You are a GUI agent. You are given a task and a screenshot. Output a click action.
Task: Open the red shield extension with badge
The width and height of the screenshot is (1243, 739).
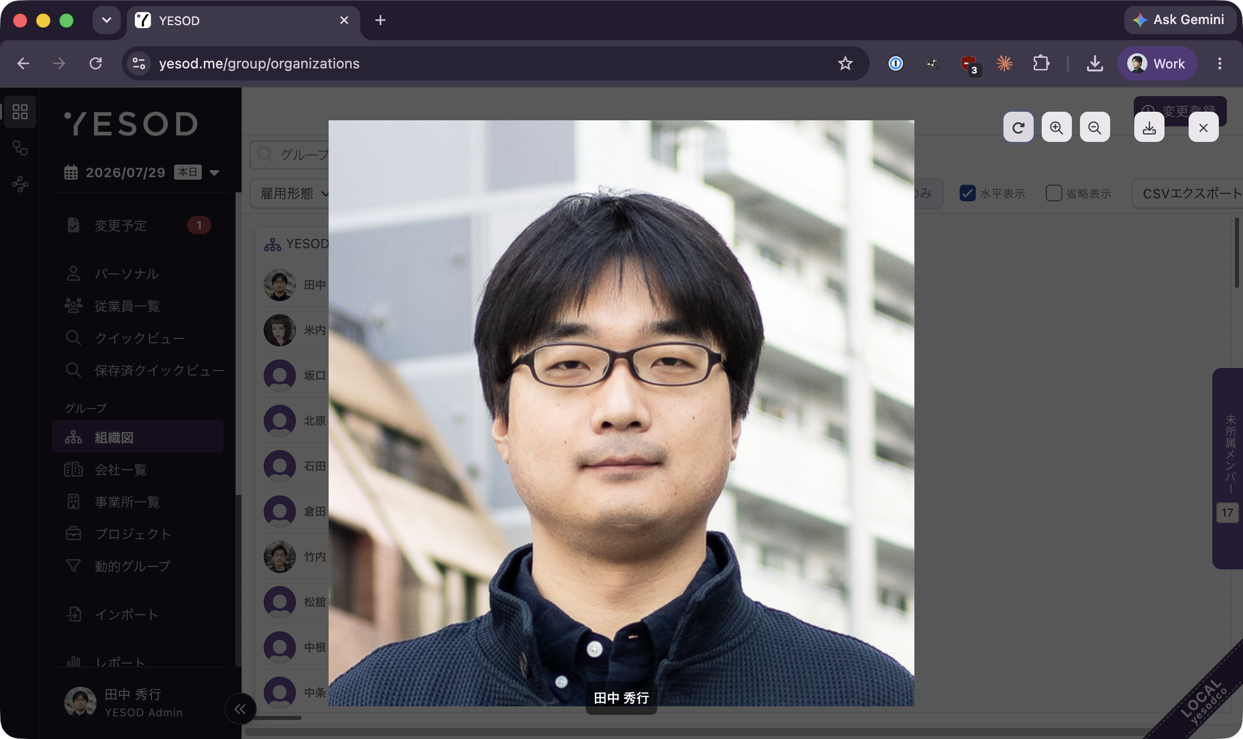click(x=969, y=64)
